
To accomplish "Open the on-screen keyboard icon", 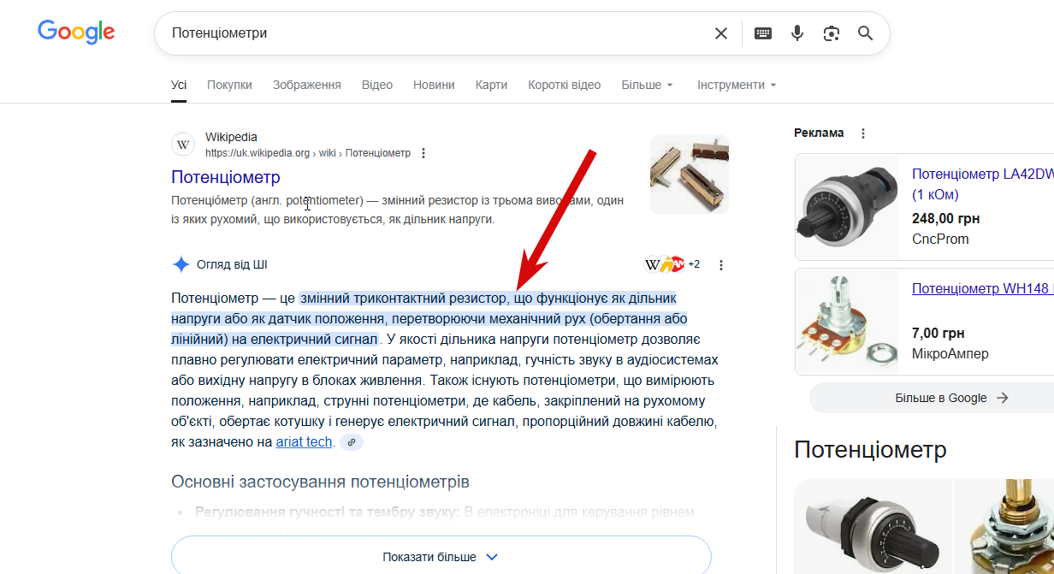I will coord(763,33).
